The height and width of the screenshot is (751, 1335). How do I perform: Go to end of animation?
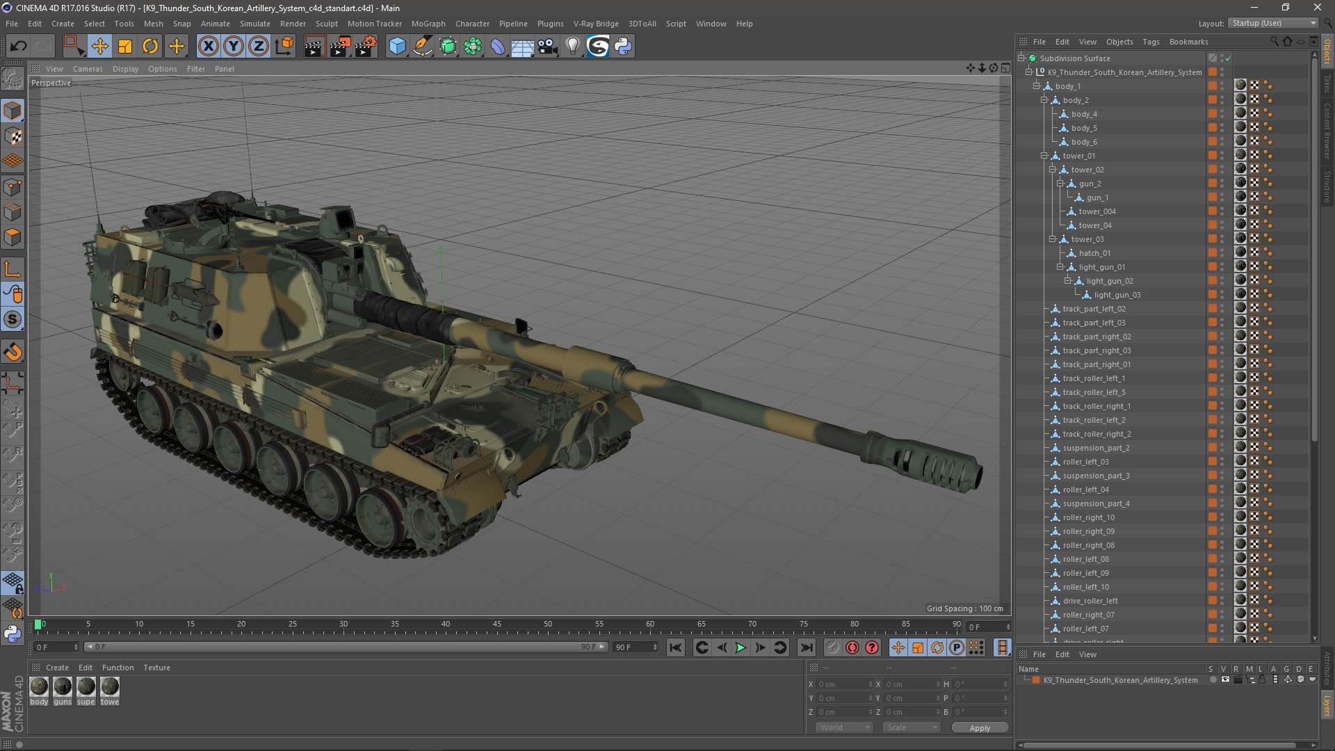coord(806,647)
